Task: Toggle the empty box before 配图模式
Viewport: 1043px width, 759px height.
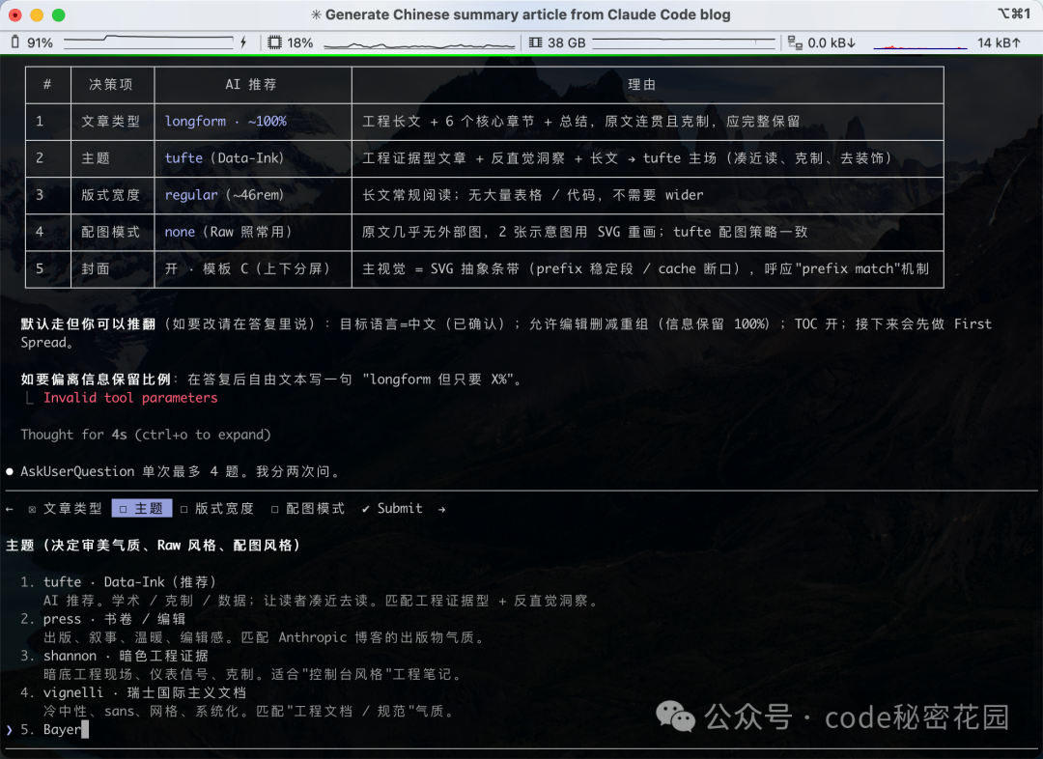Action: pyautogui.click(x=274, y=510)
